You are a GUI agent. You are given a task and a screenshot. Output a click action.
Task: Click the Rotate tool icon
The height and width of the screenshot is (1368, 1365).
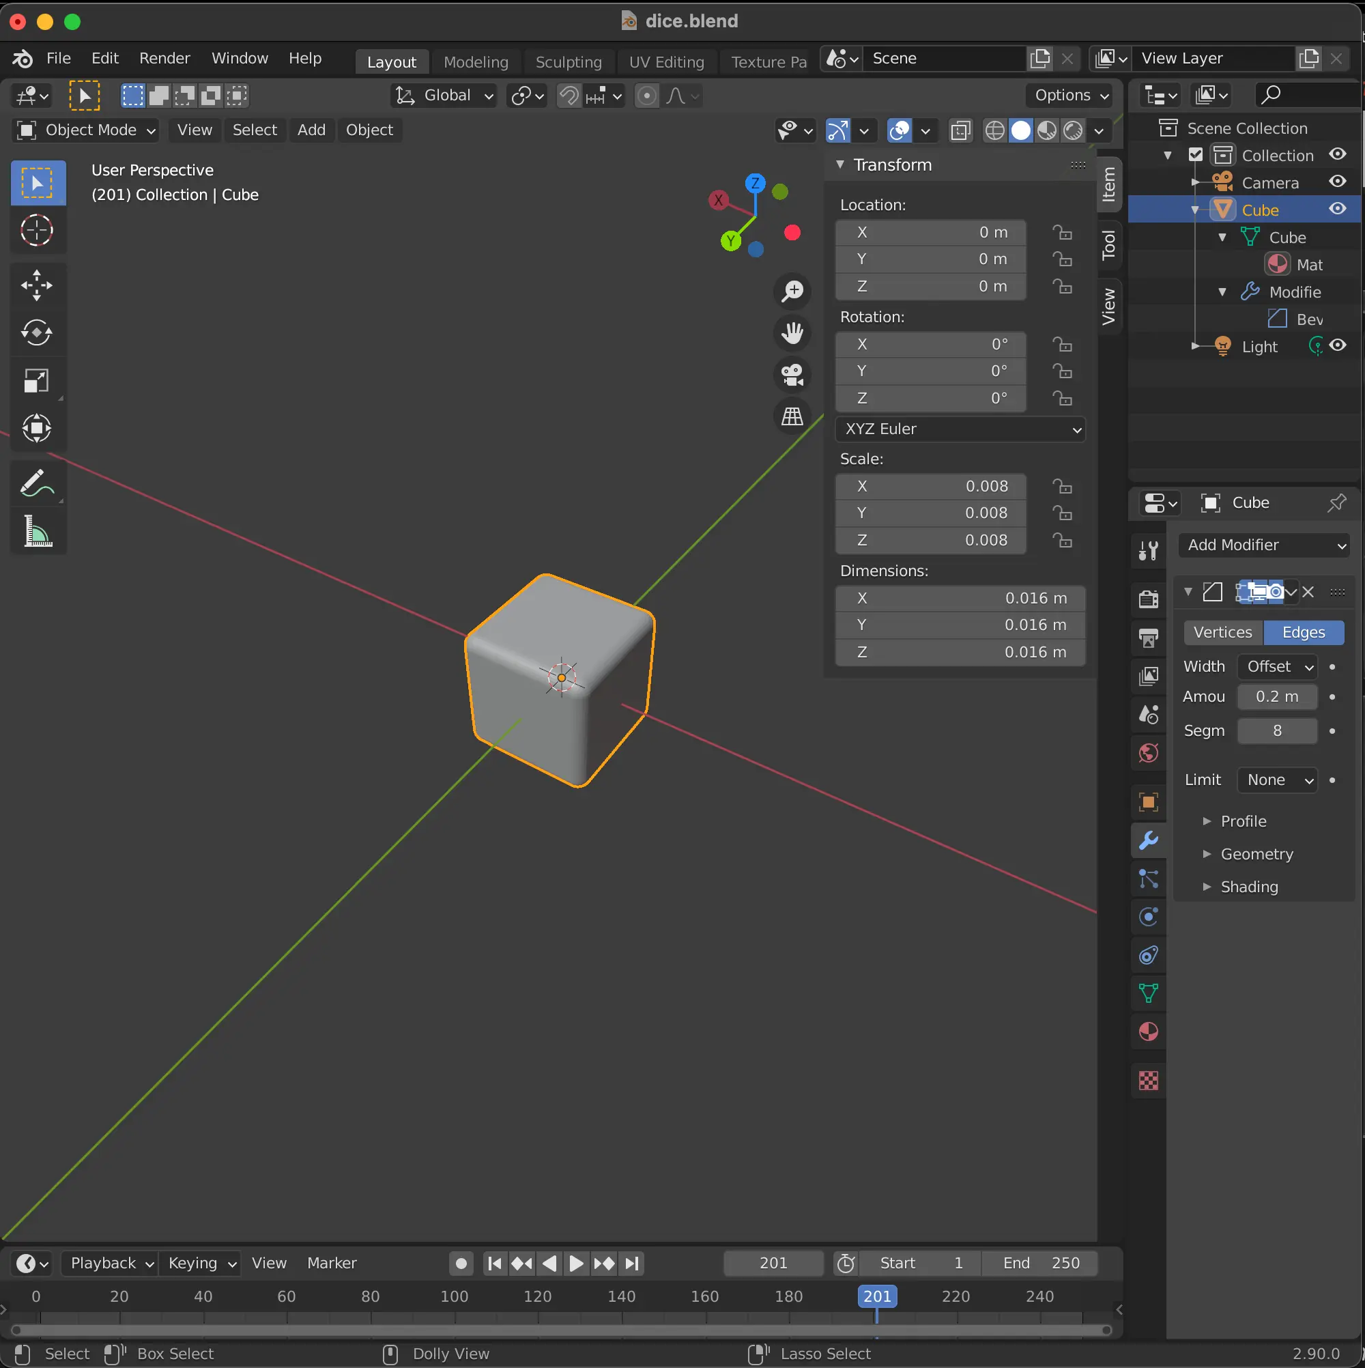[35, 332]
